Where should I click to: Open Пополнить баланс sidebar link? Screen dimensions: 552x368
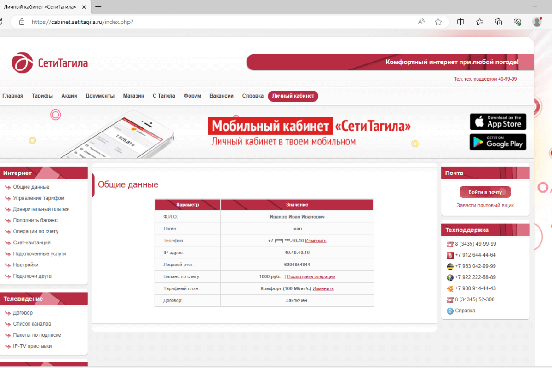[x=35, y=220]
